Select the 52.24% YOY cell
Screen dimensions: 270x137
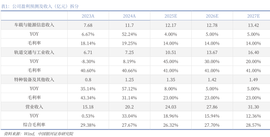pyautogui.click(x=129, y=34)
